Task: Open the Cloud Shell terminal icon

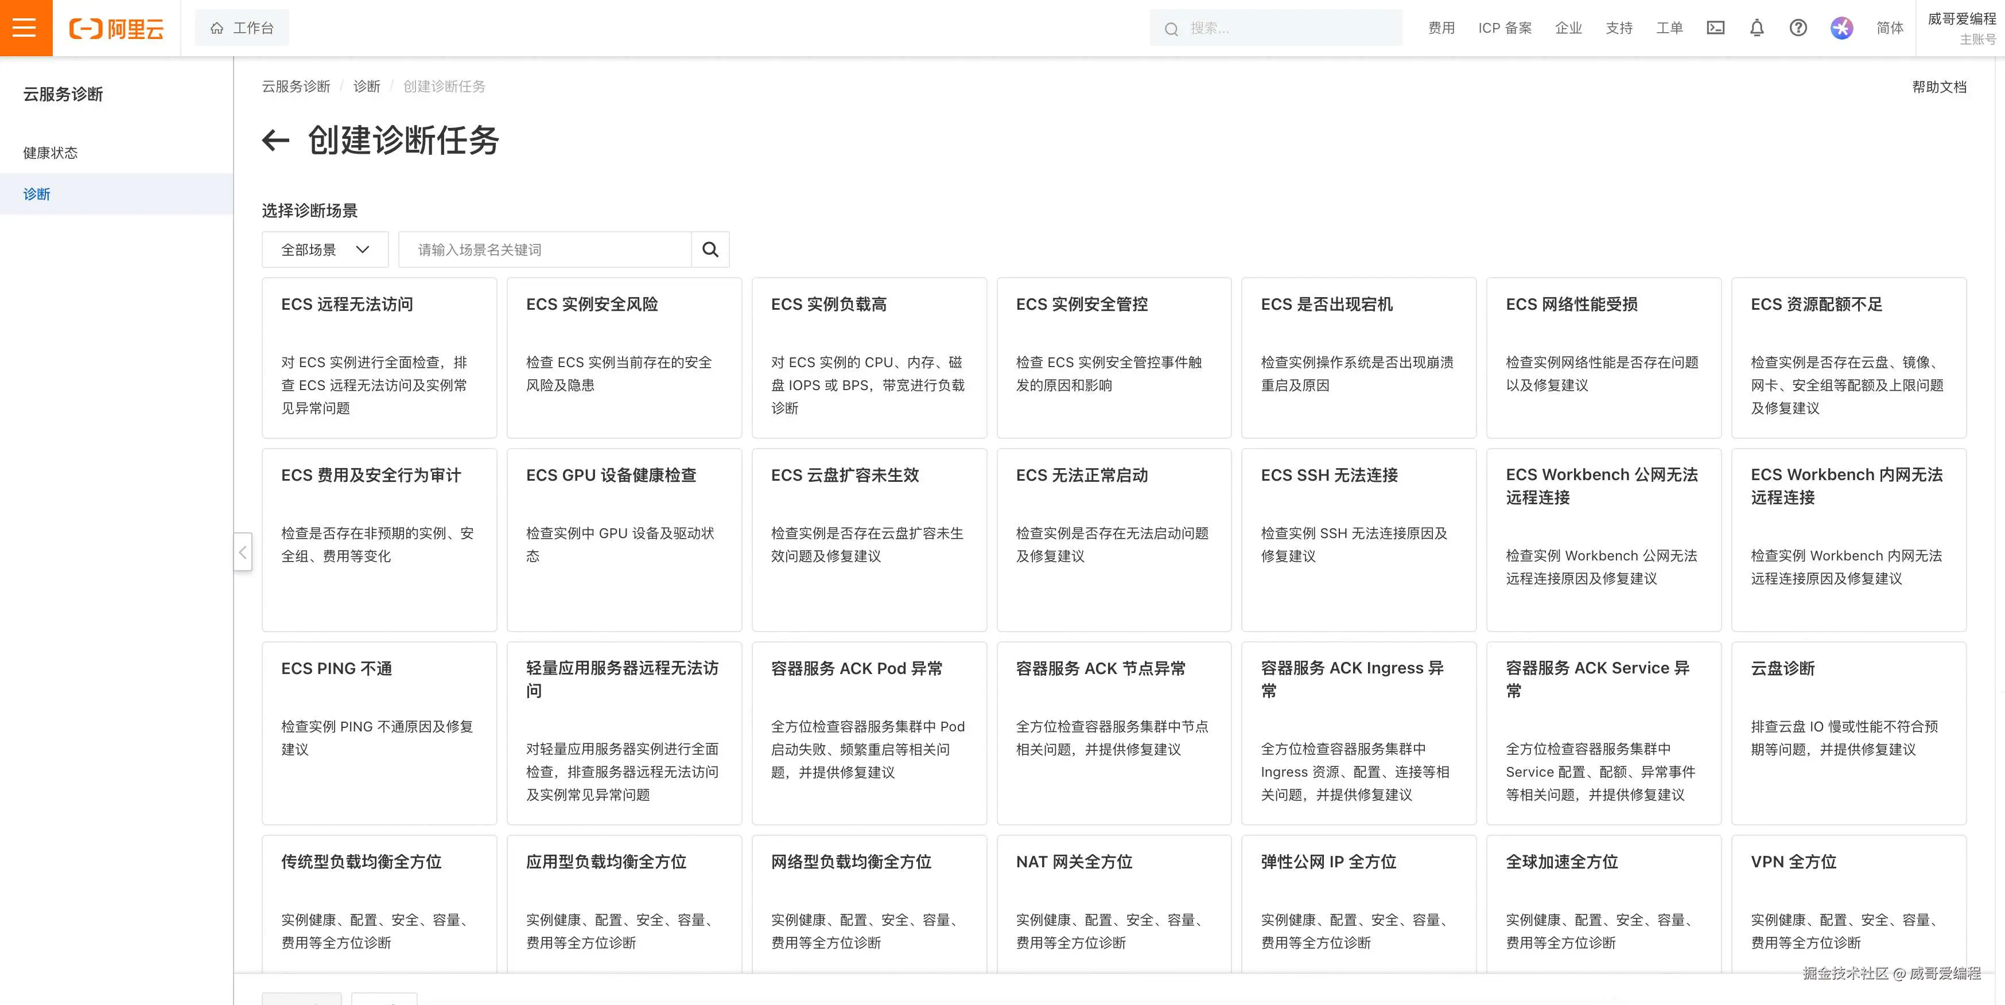Action: [1715, 28]
